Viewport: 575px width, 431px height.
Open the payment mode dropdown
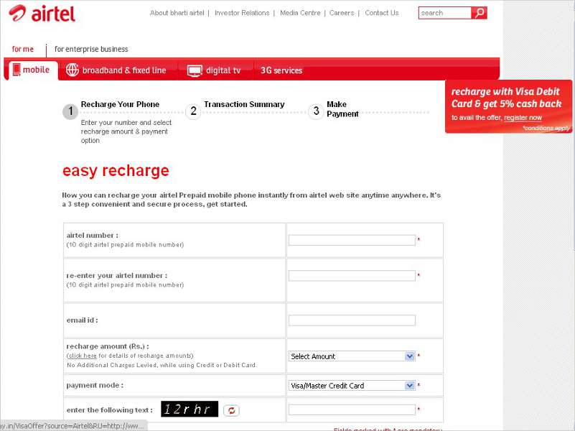(x=352, y=386)
